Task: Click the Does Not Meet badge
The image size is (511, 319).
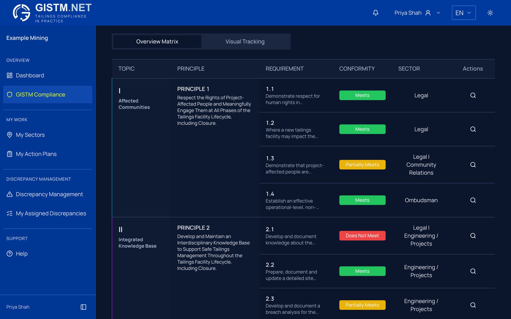Action: click(x=362, y=235)
